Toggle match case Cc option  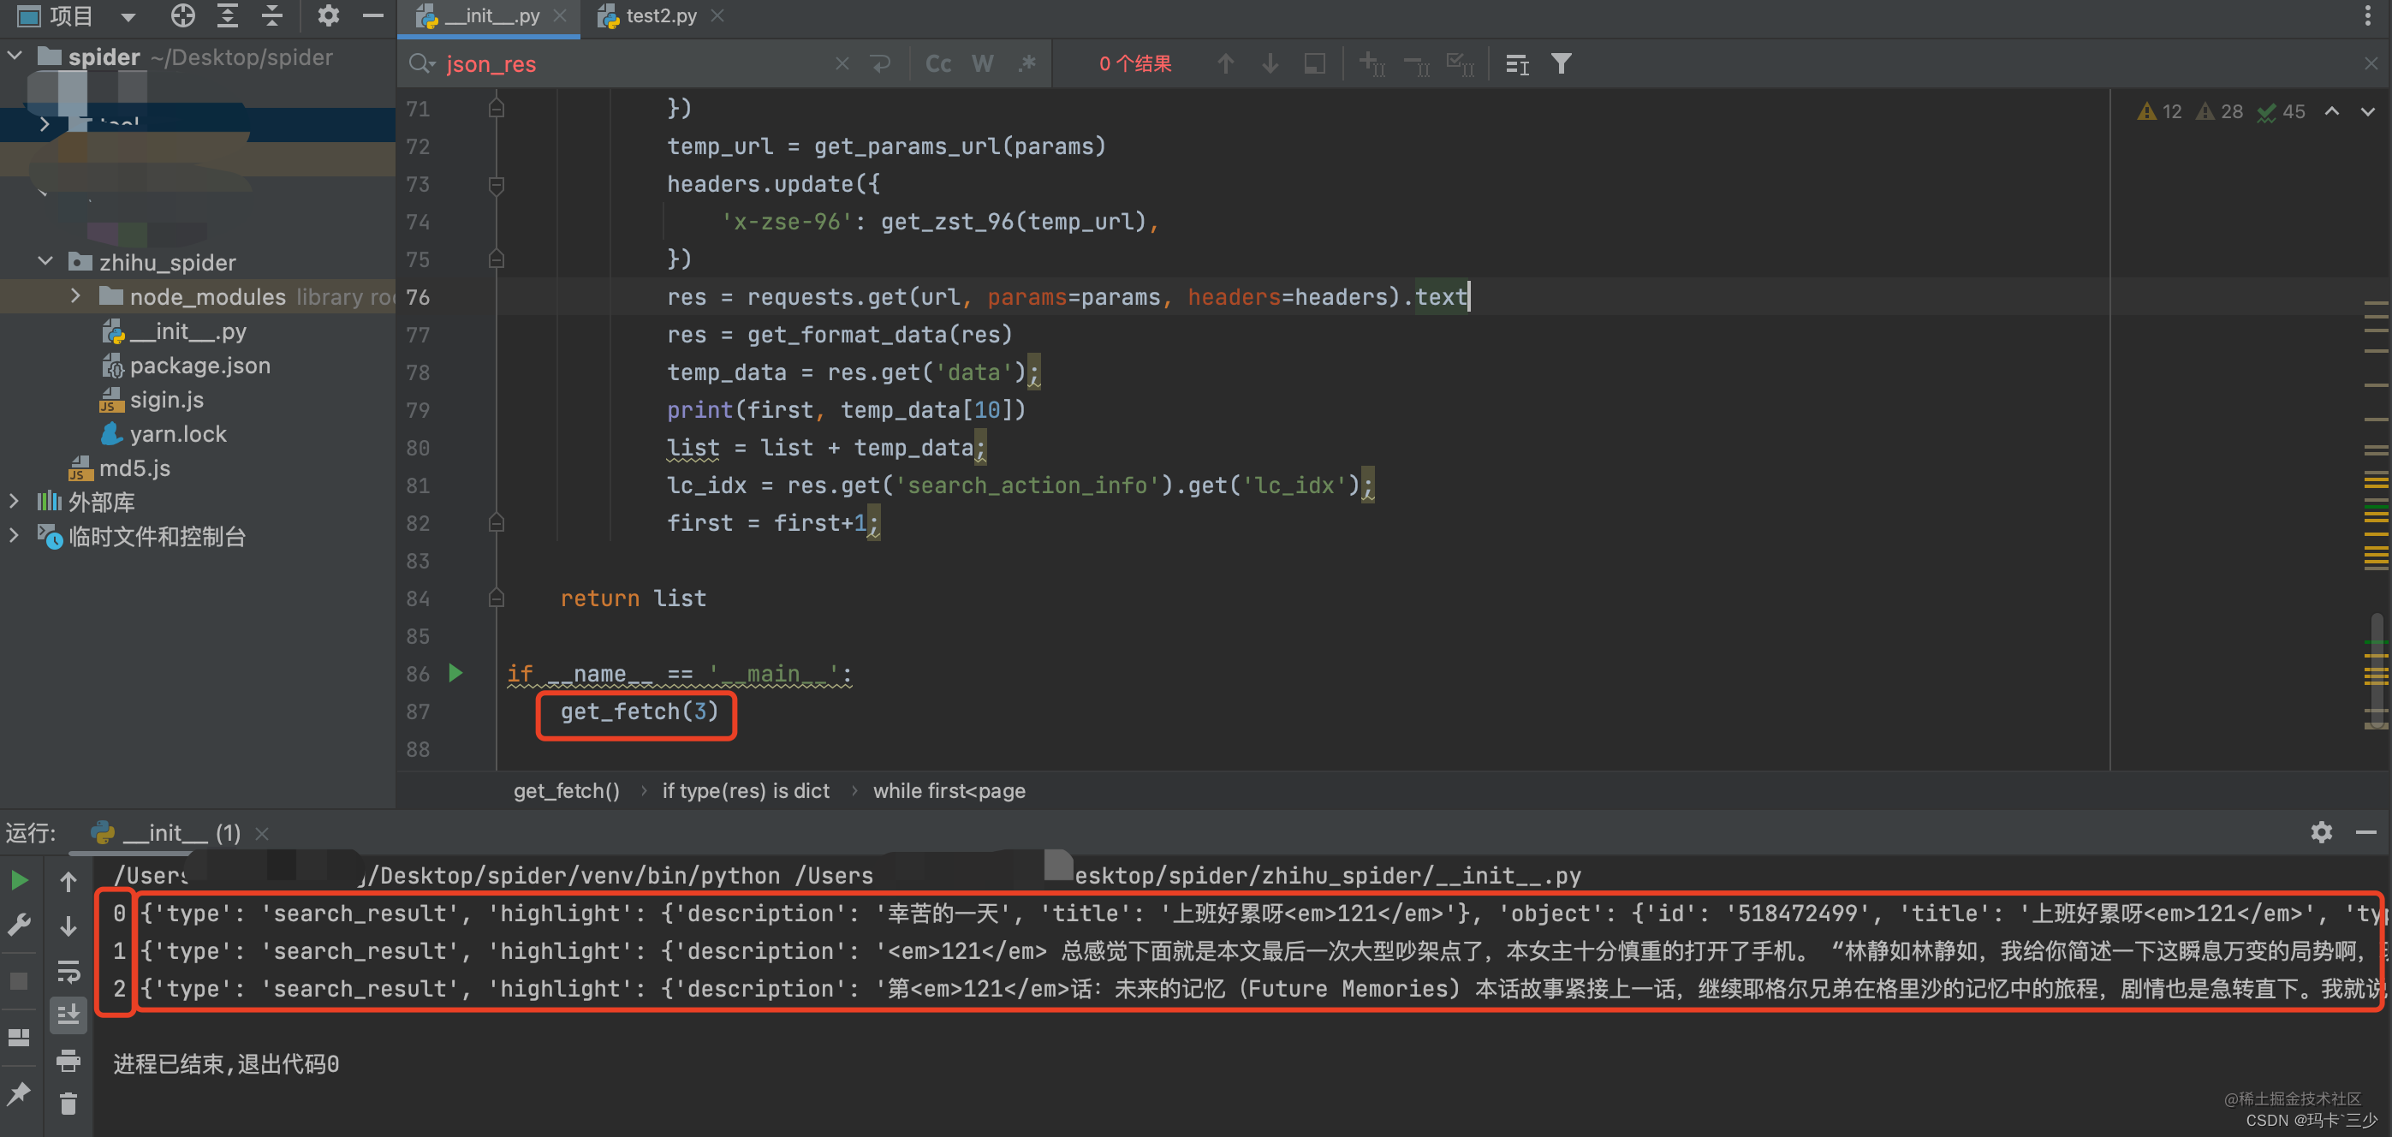click(x=937, y=64)
